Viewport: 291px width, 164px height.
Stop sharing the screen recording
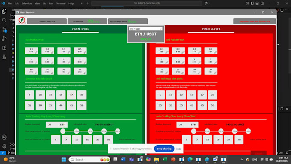coord(164,149)
